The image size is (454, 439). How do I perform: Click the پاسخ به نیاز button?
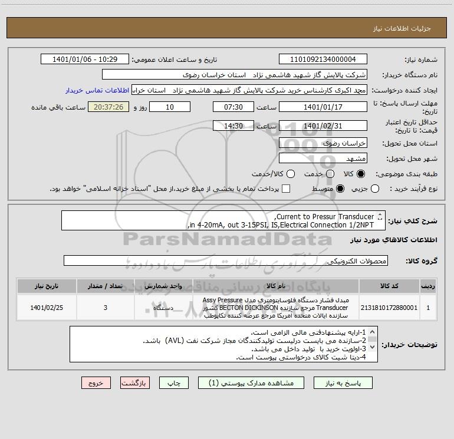tap(343, 383)
